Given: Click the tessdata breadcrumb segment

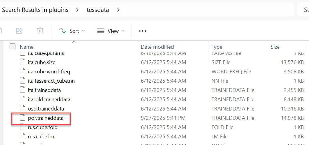Looking at the screenshot, I should click(x=98, y=10).
